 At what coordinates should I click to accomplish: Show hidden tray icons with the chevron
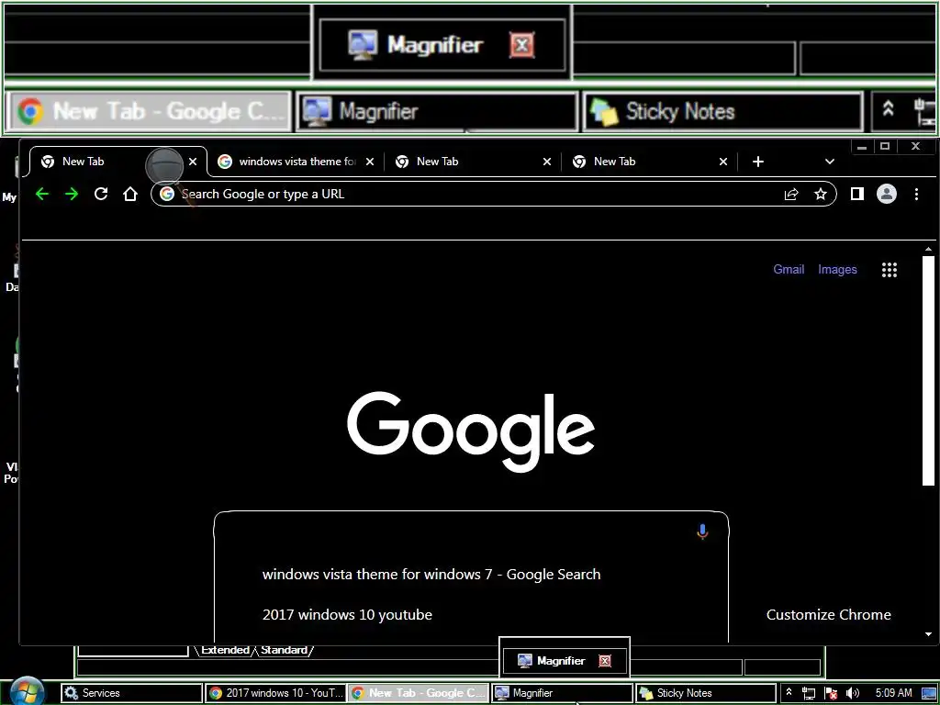pyautogui.click(x=789, y=692)
